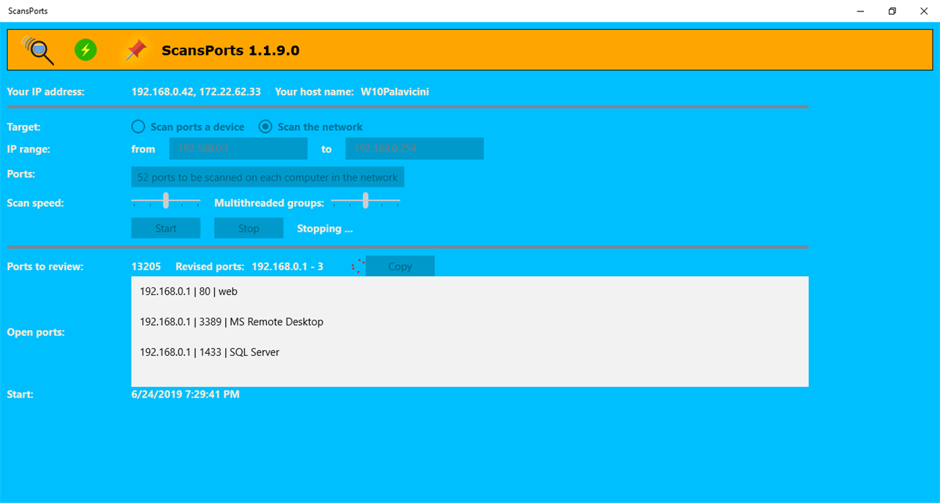Click the red dotted progress spinner
The width and height of the screenshot is (940, 503).
357,265
